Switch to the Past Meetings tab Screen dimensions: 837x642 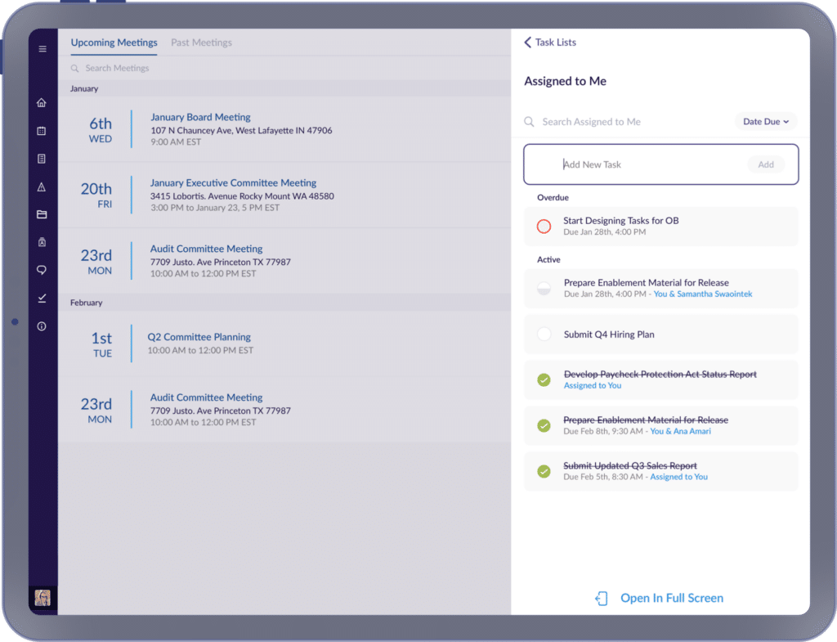(201, 42)
